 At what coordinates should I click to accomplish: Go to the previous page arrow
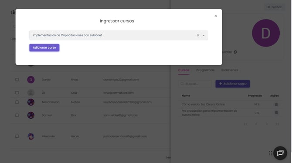pyautogui.click(x=256, y=124)
